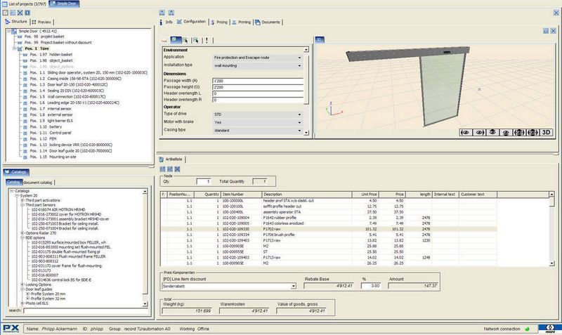Sort table by Quantity column header
562x335 pixels.
[x=207, y=195]
